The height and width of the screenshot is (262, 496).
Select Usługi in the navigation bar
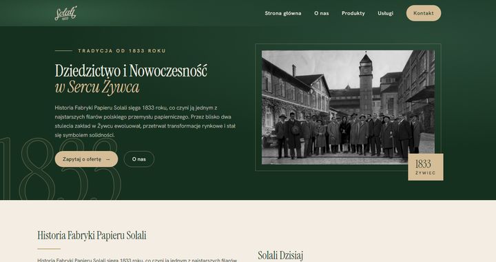pos(385,13)
